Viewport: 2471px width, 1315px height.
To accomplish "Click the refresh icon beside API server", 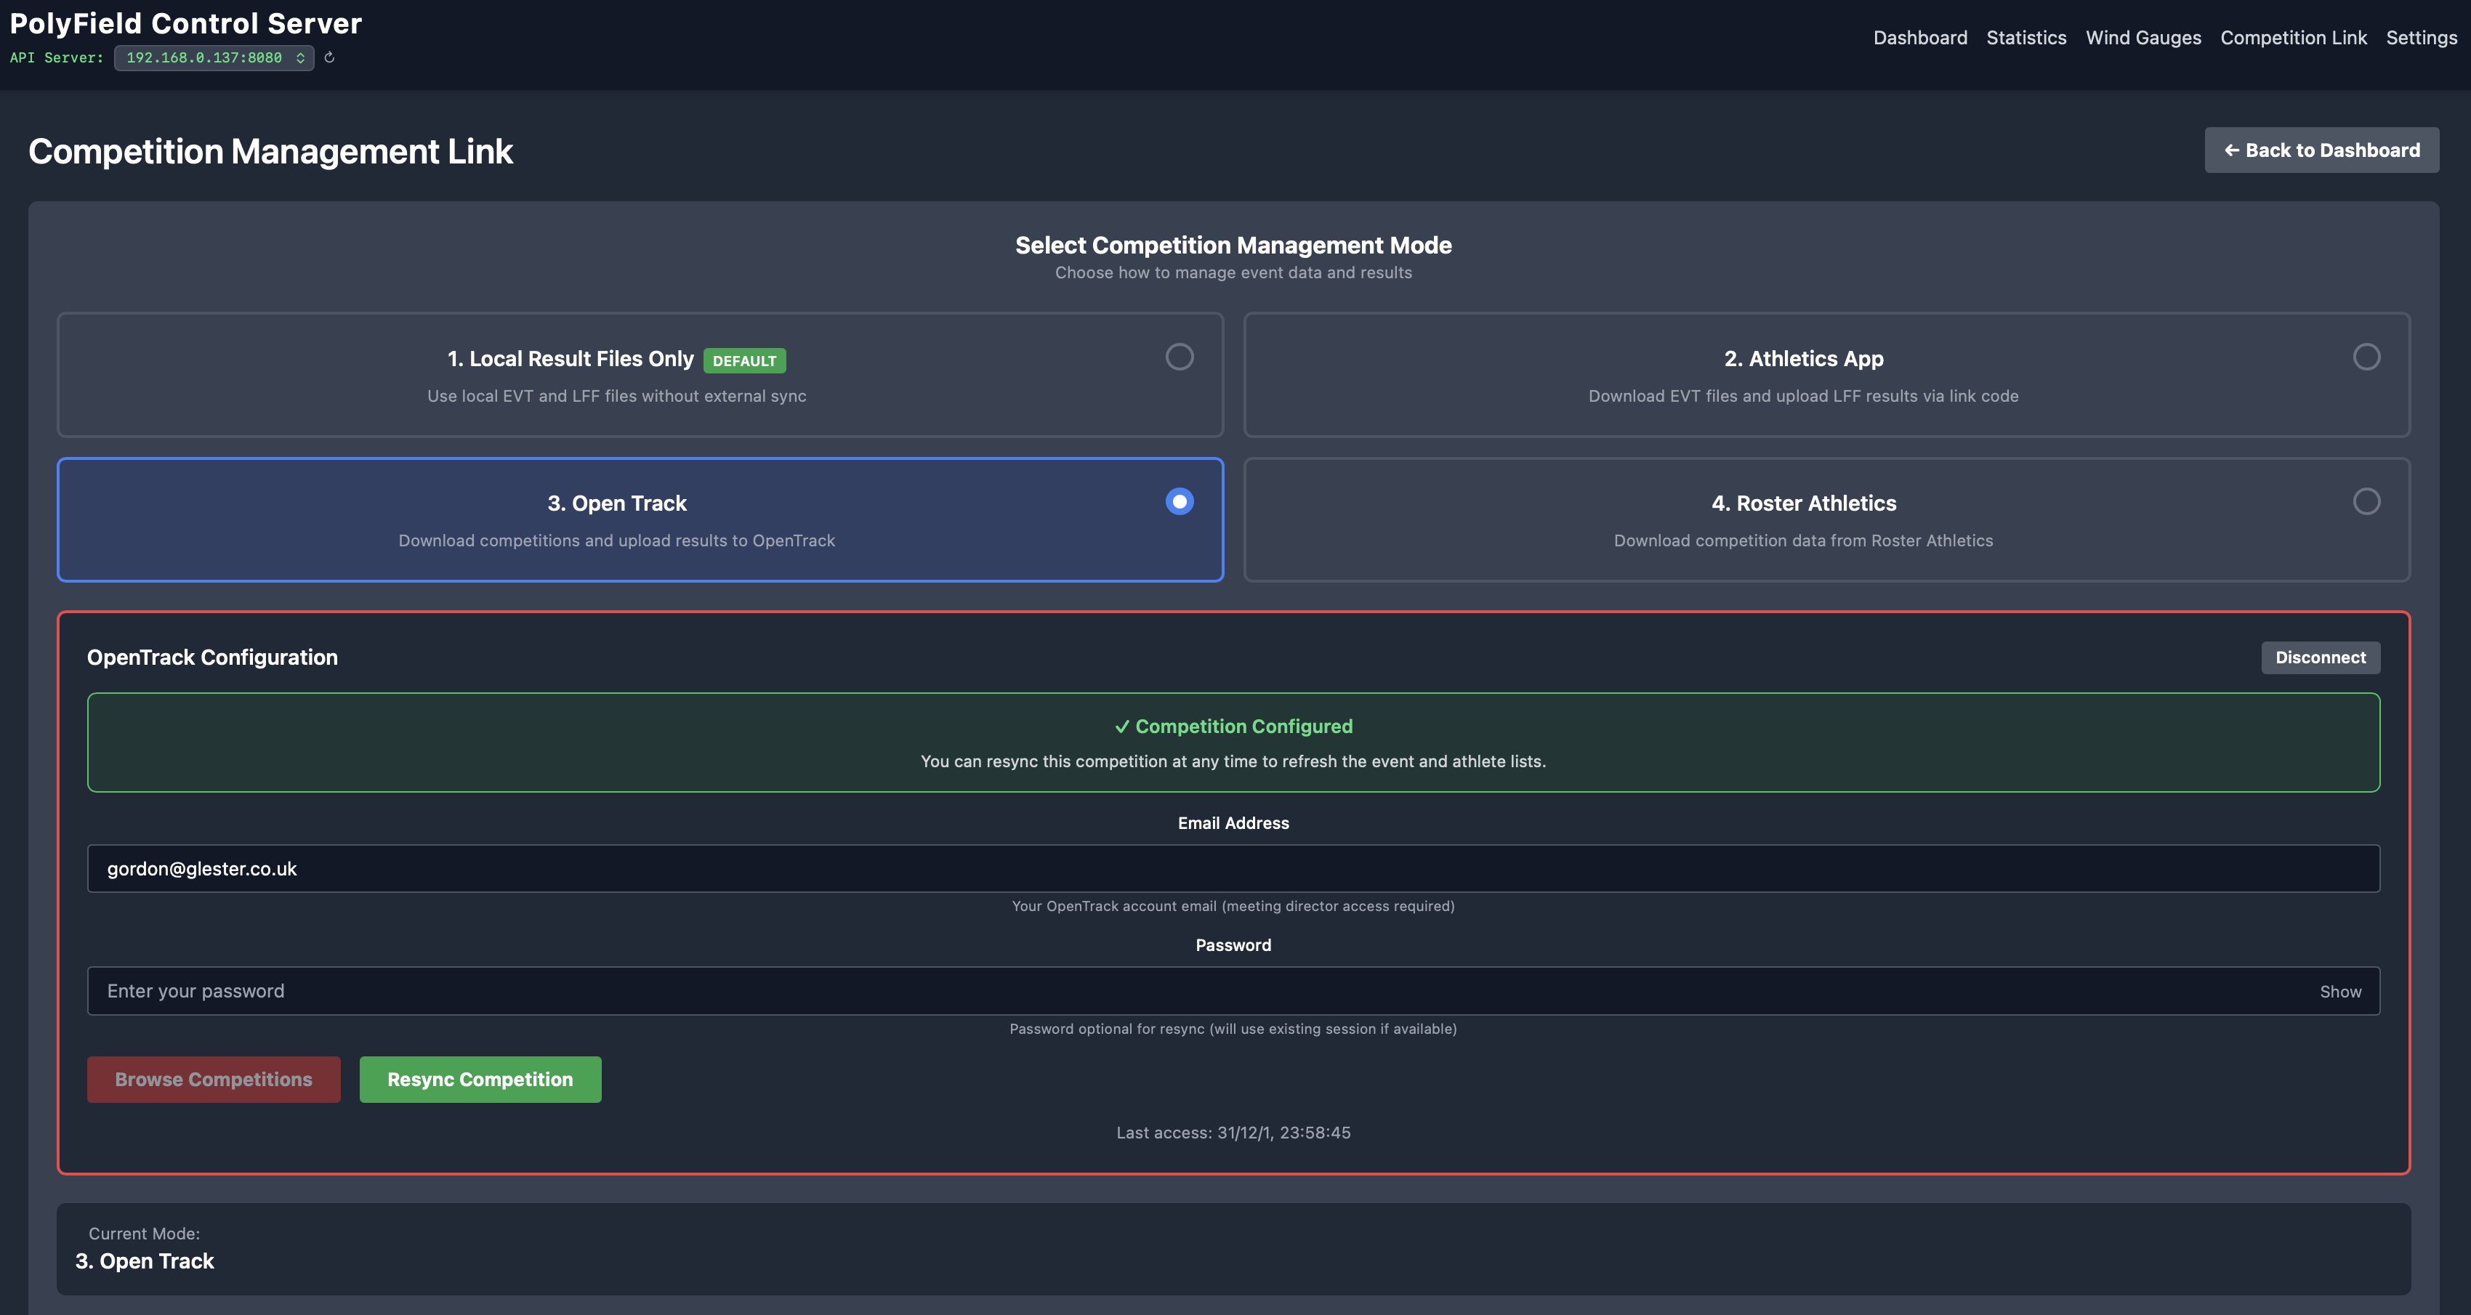I will [329, 57].
